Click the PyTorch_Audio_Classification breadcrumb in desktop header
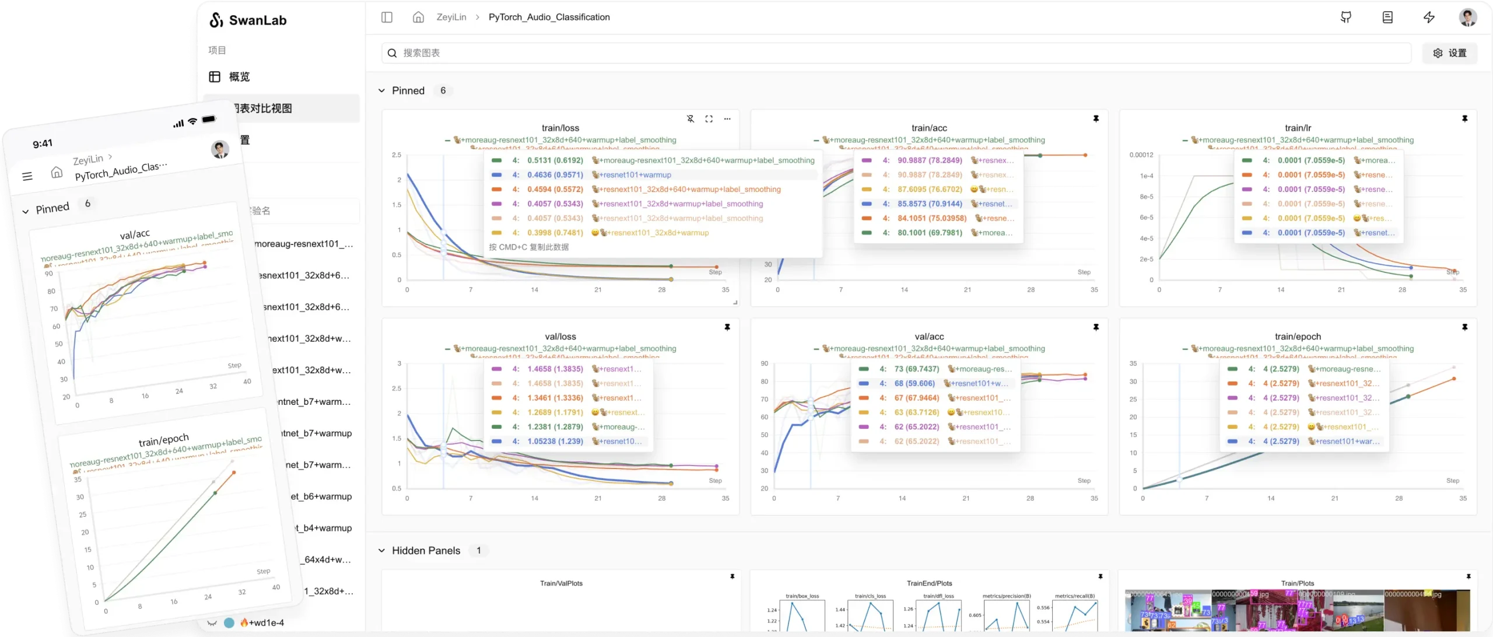Image resolution: width=1493 pixels, height=637 pixels. pyautogui.click(x=549, y=17)
